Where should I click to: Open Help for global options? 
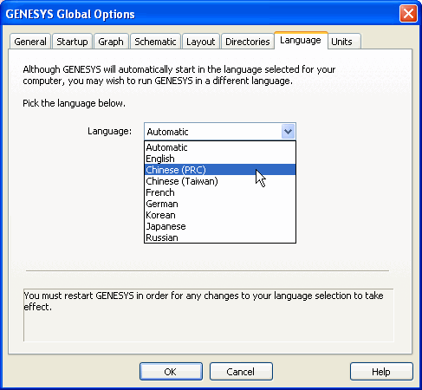click(381, 372)
